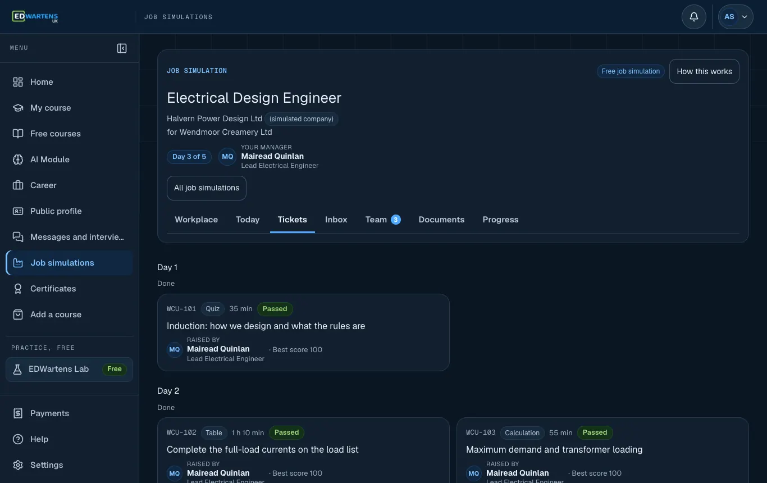Click the Table tag on WCU-102

214,432
